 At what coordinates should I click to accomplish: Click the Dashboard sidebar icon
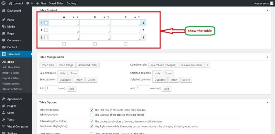(3, 11)
